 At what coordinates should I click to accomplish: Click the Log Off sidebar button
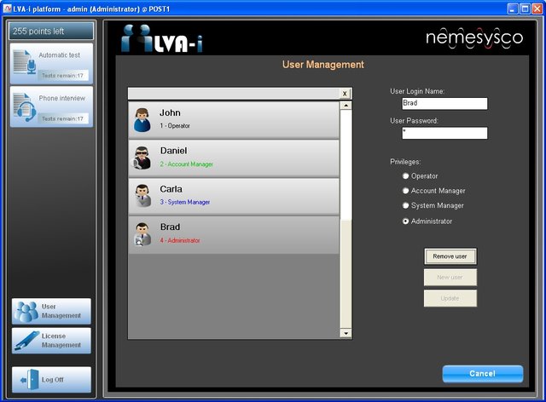pos(51,380)
